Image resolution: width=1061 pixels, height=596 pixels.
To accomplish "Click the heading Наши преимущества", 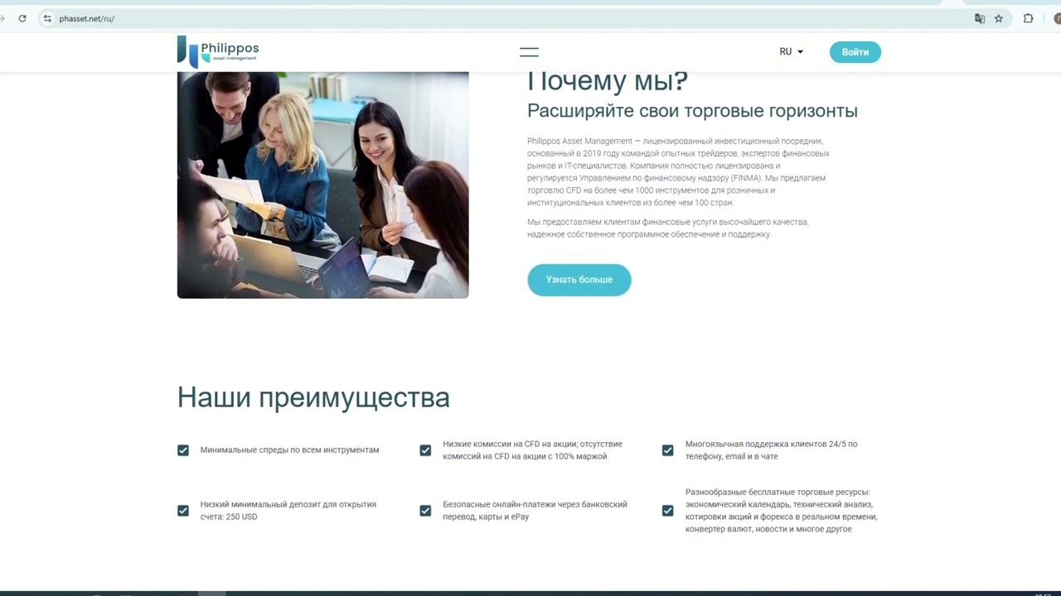I will [x=313, y=397].
